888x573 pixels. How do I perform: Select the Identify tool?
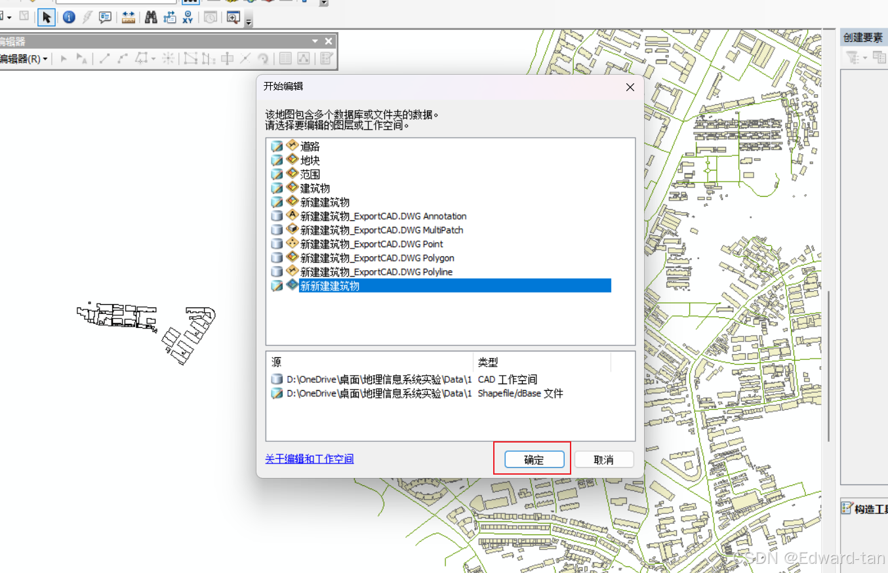[69, 18]
